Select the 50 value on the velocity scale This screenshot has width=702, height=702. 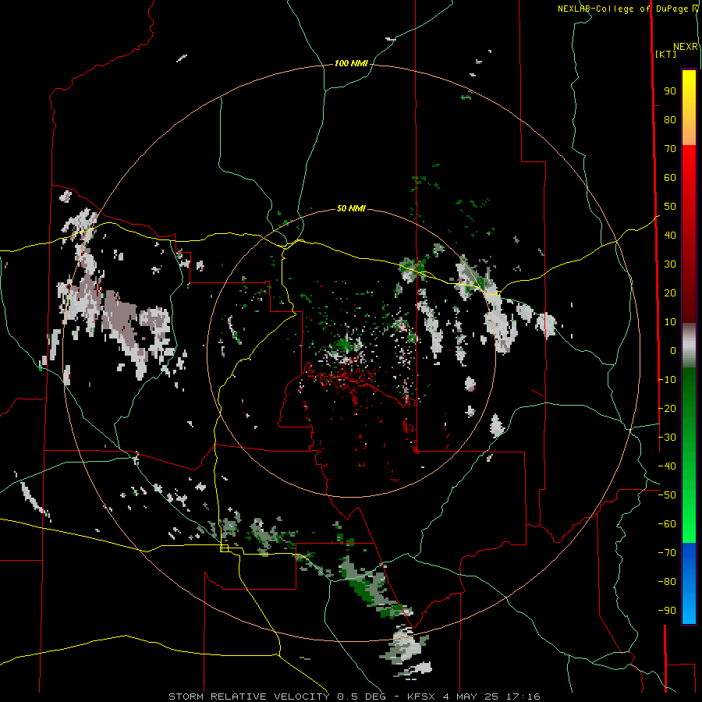click(670, 207)
